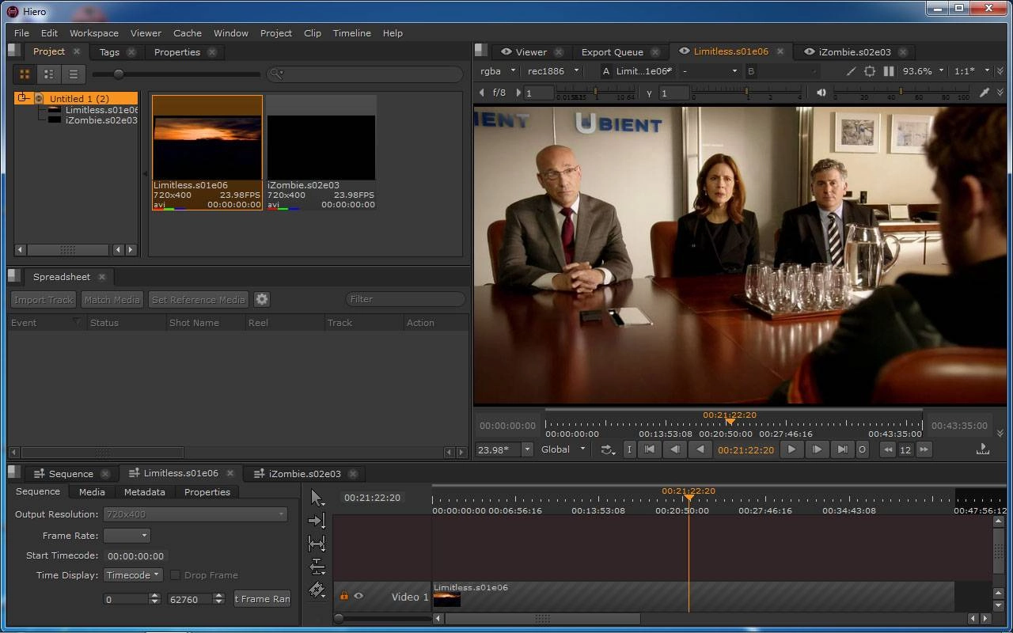Viewport: 1013px width, 633px height.
Task: Select the arrow selection tool in timeline
Action: [x=317, y=498]
